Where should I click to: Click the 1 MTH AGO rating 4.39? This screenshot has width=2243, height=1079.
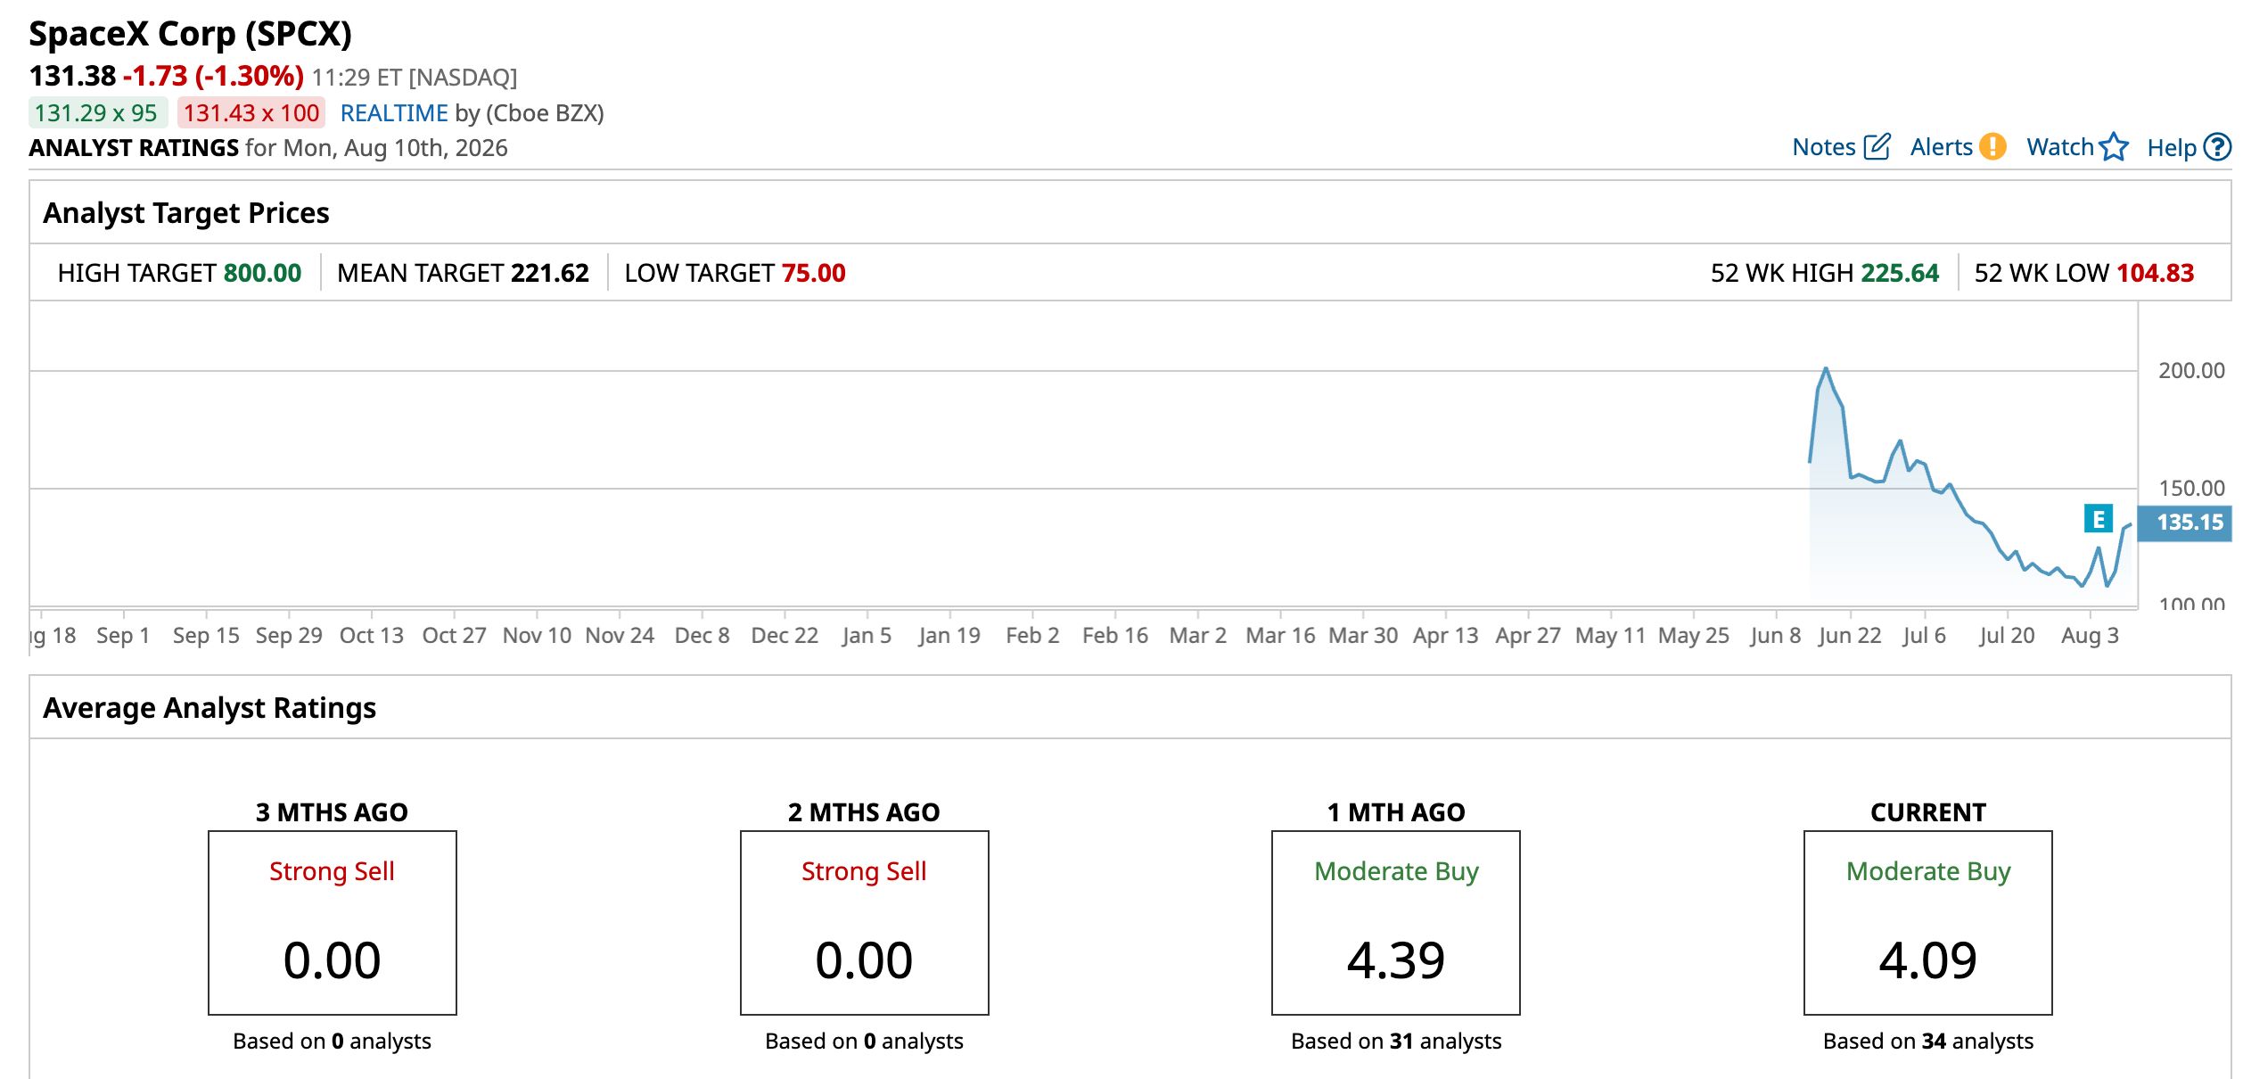[x=1396, y=961]
